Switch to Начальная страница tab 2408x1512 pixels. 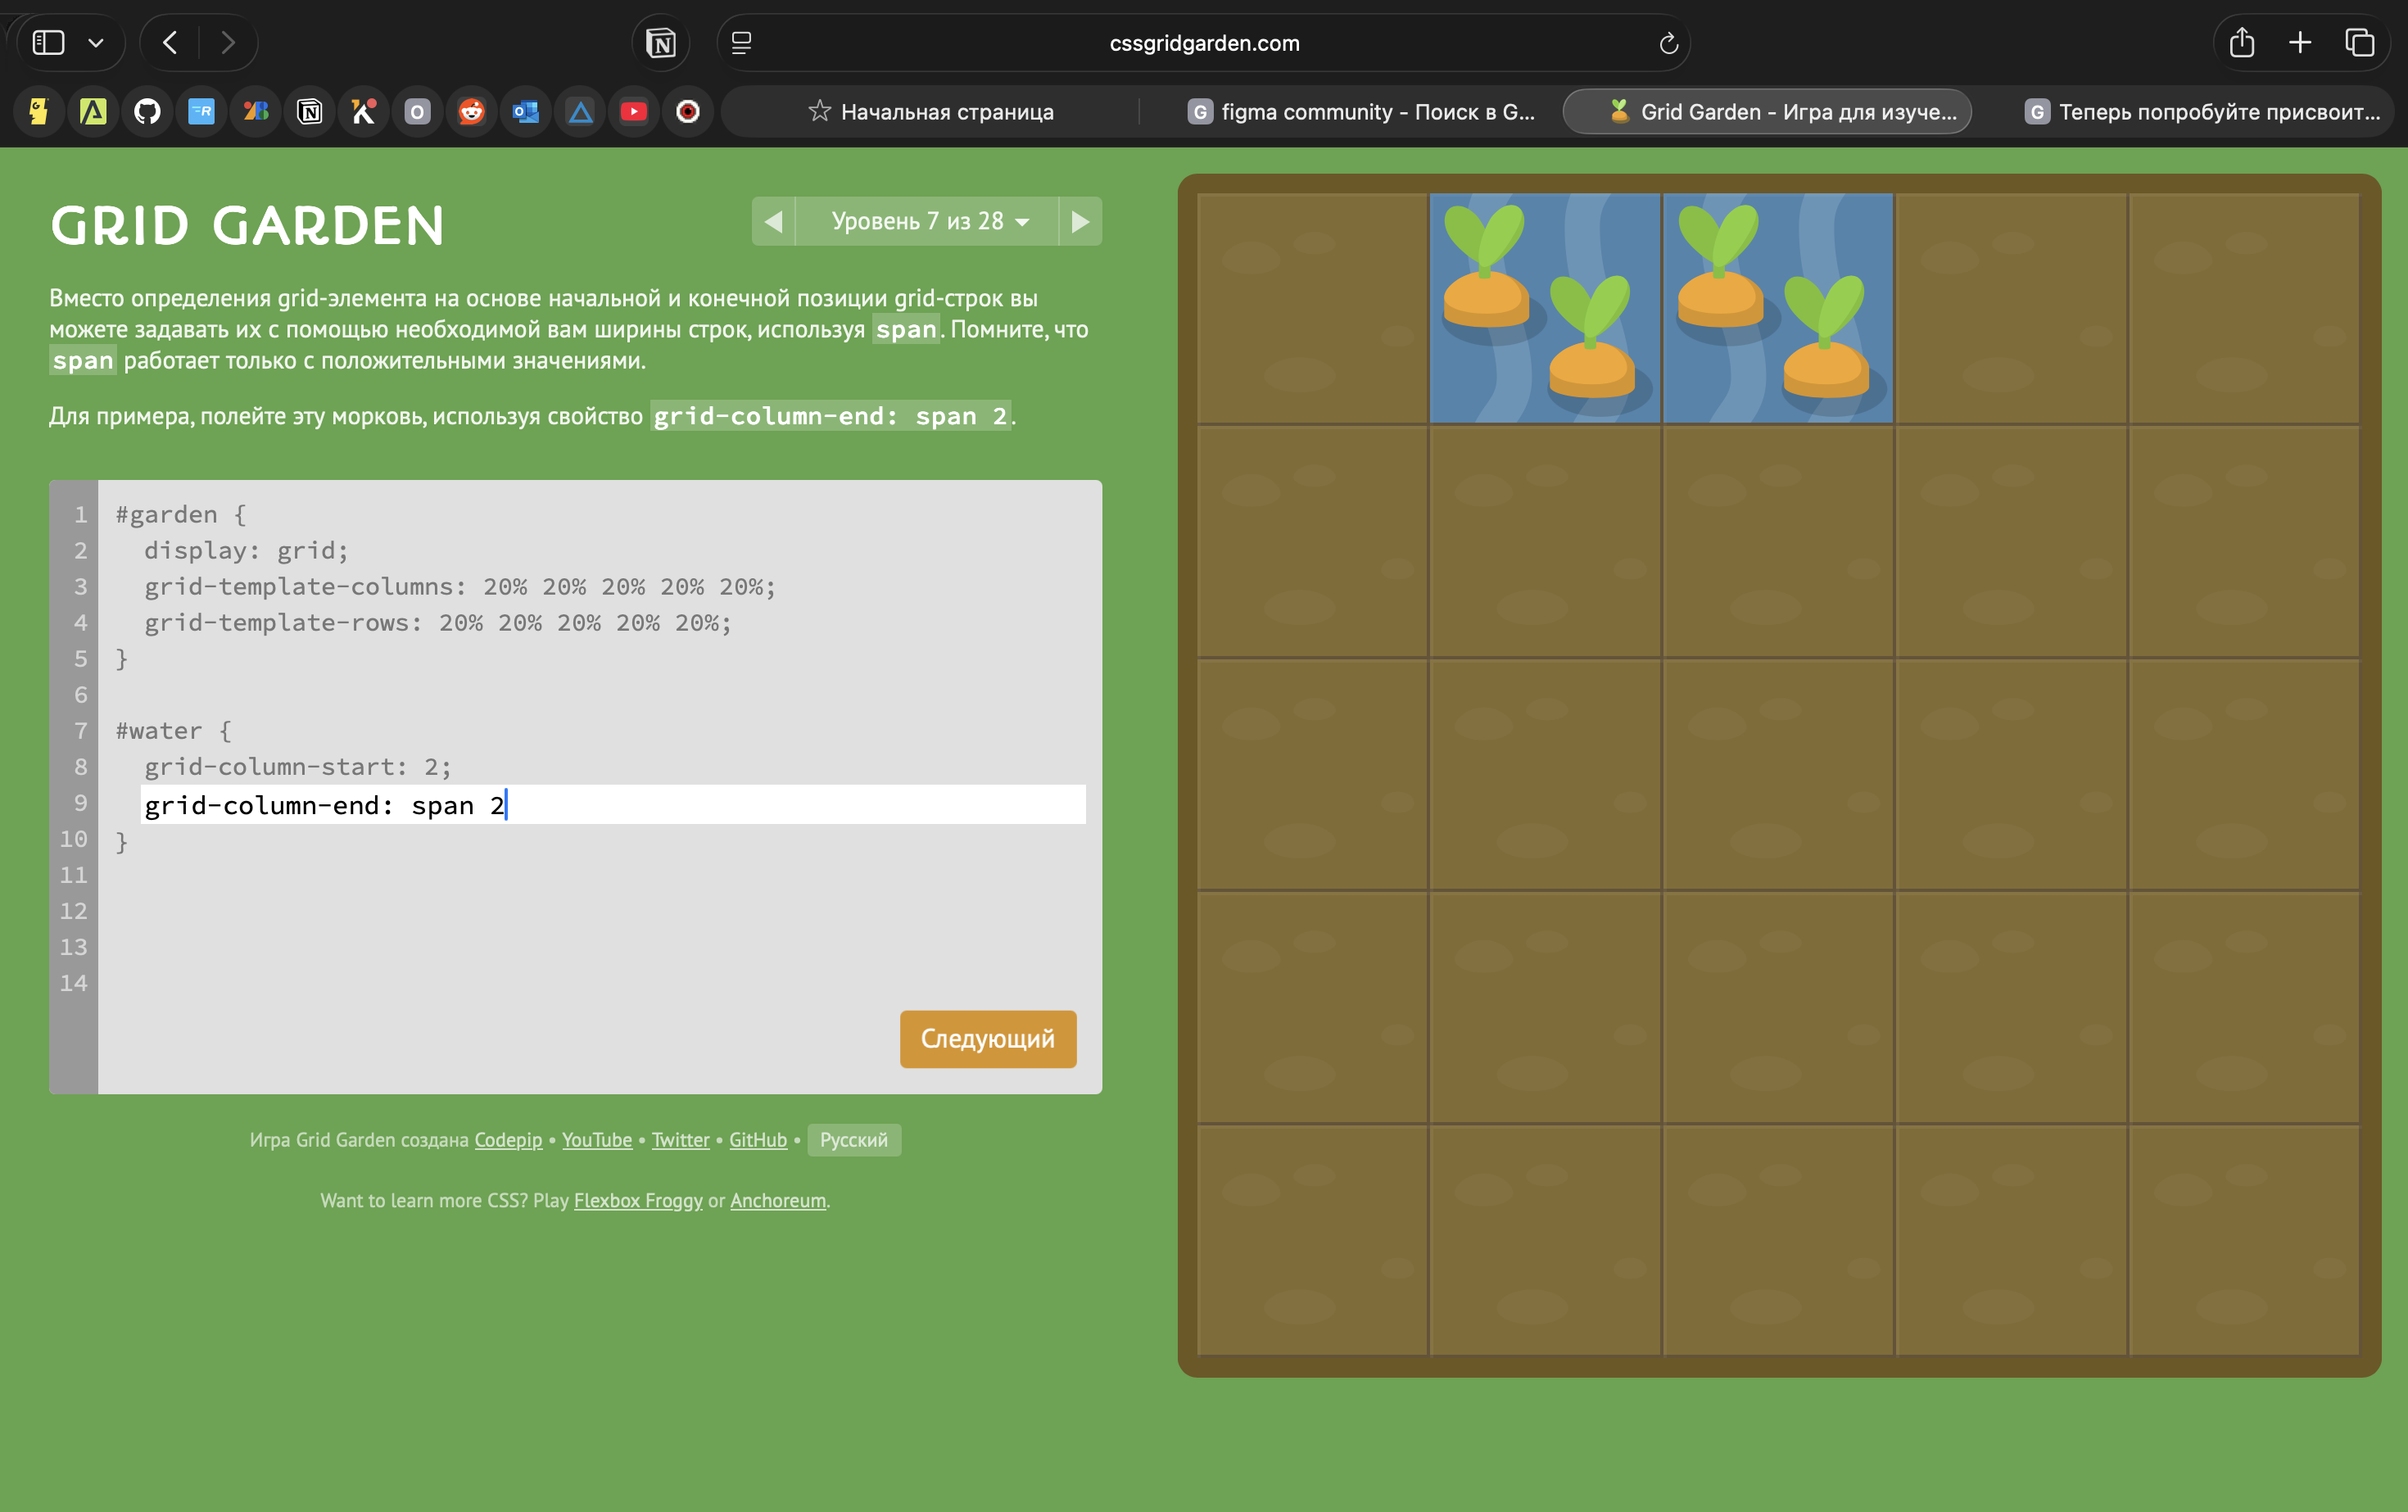931,112
